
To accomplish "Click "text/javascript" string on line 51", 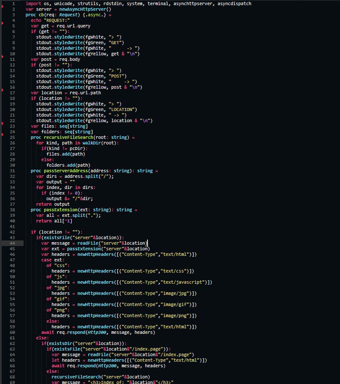I will click(184, 282).
